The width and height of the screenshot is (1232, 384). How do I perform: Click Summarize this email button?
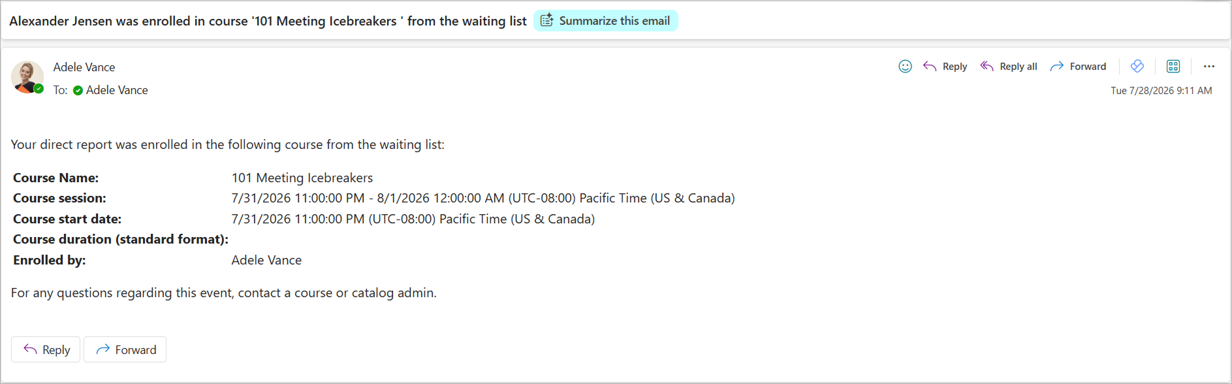click(x=606, y=20)
